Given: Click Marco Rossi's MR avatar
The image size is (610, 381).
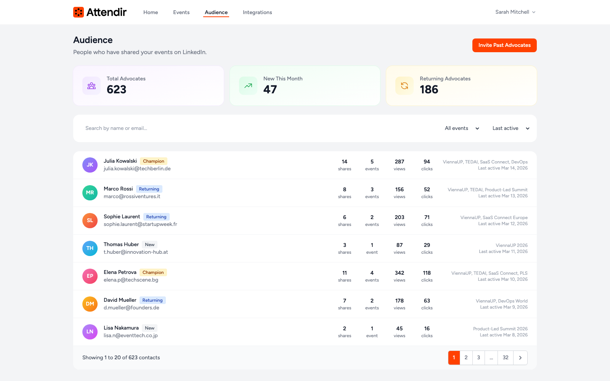Looking at the screenshot, I should click(x=90, y=193).
